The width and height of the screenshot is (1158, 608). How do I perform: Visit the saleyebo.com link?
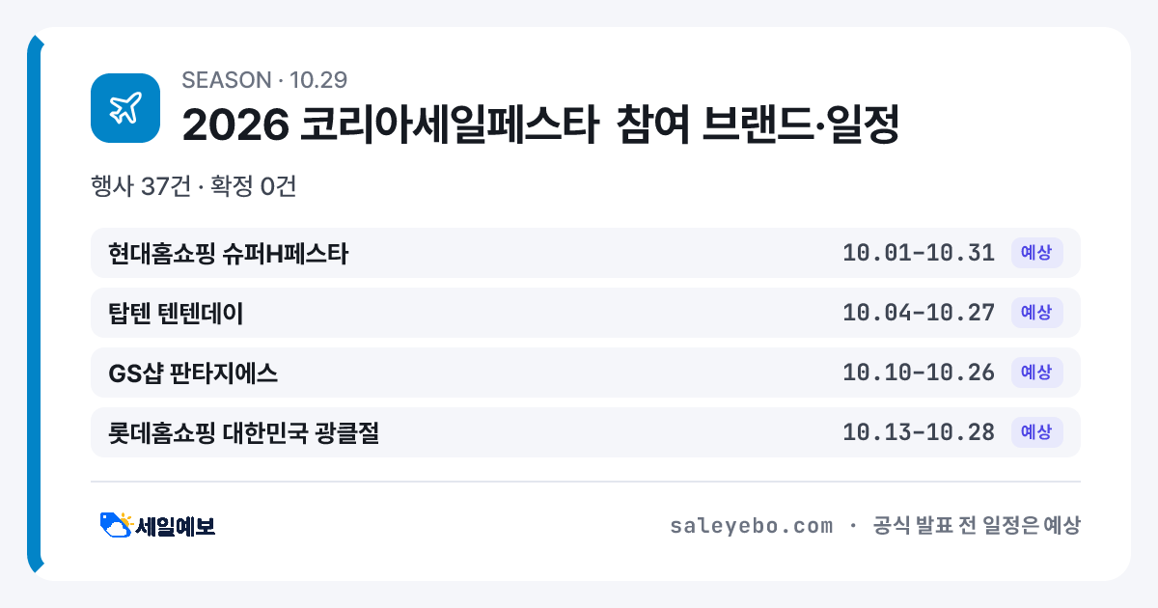pos(751,526)
